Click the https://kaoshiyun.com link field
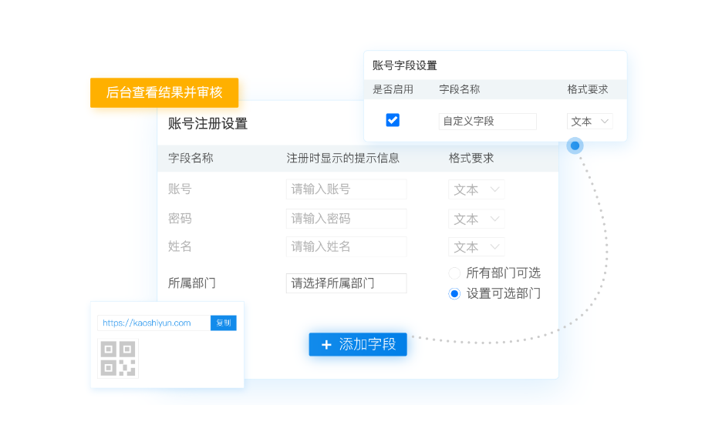The height and width of the screenshot is (445, 705). 153,323
